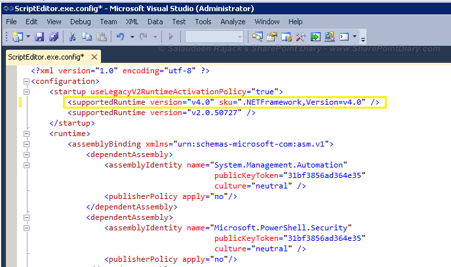Open the Undo history dropdown arrow
Image resolution: width=451 pixels, height=267 pixels.
pyautogui.click(x=132, y=37)
